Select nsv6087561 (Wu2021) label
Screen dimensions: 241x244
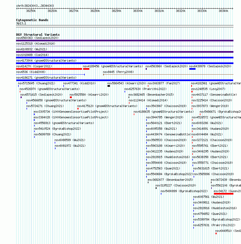(209, 197)
